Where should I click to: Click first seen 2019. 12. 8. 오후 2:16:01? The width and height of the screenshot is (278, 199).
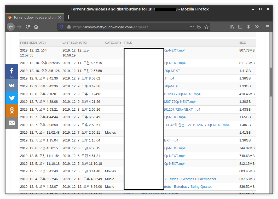[39, 94]
